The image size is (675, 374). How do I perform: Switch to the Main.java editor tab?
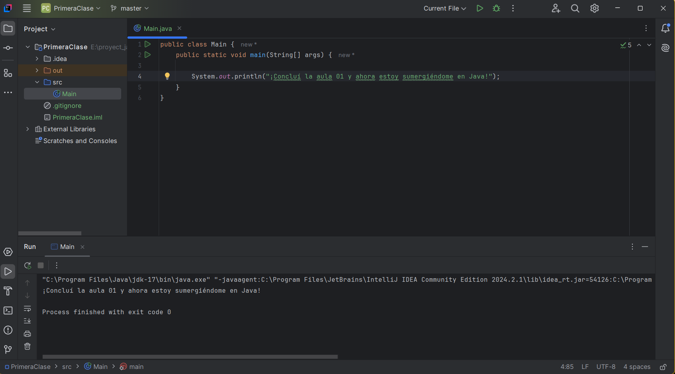click(158, 28)
